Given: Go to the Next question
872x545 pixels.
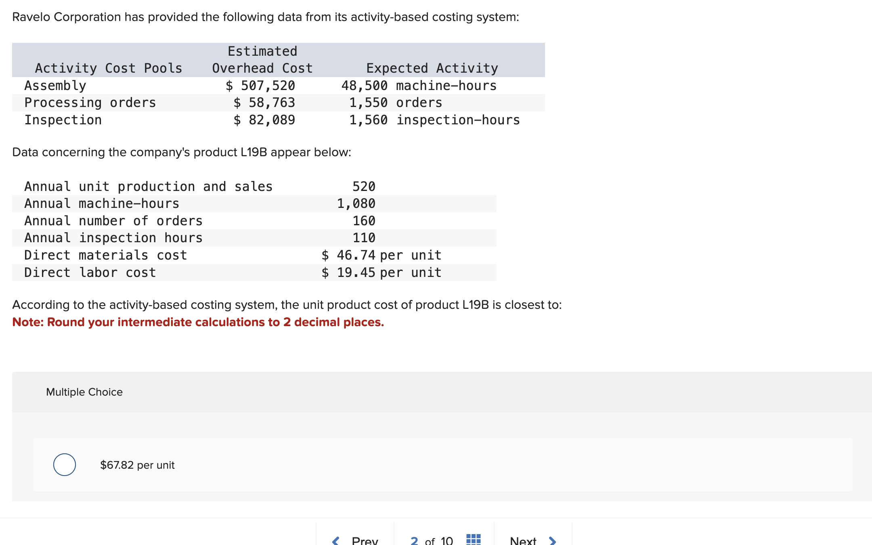Looking at the screenshot, I should 523,541.
